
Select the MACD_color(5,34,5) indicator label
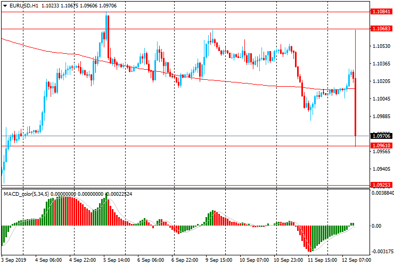tap(27, 194)
